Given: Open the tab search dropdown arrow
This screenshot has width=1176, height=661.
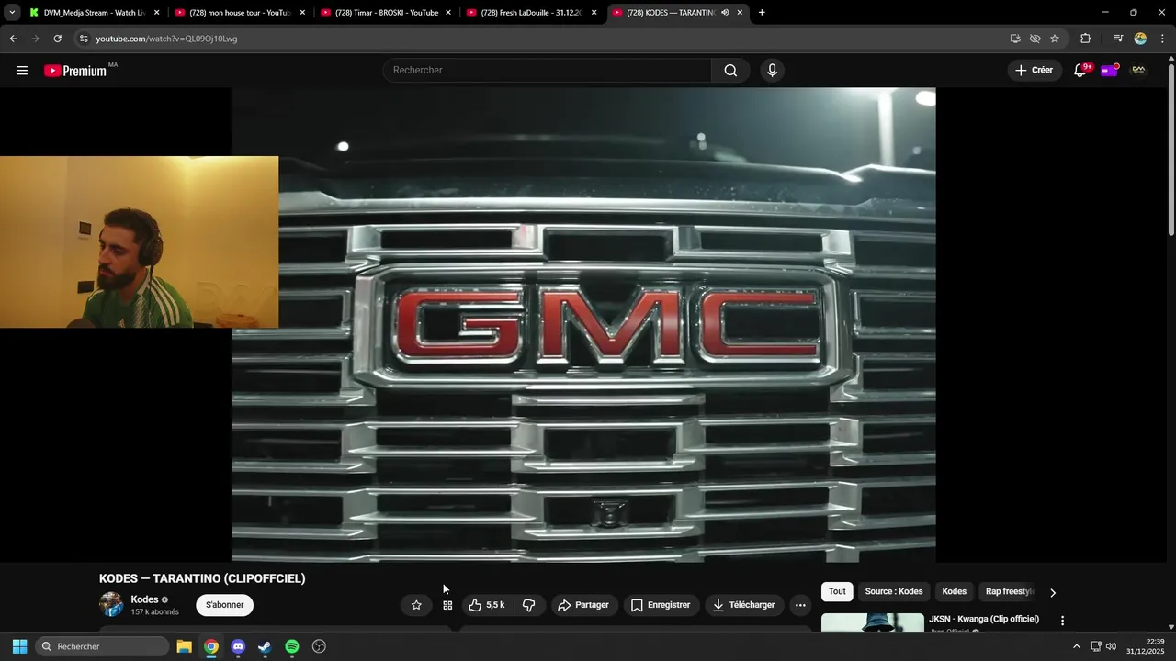Looking at the screenshot, I should (12, 13).
